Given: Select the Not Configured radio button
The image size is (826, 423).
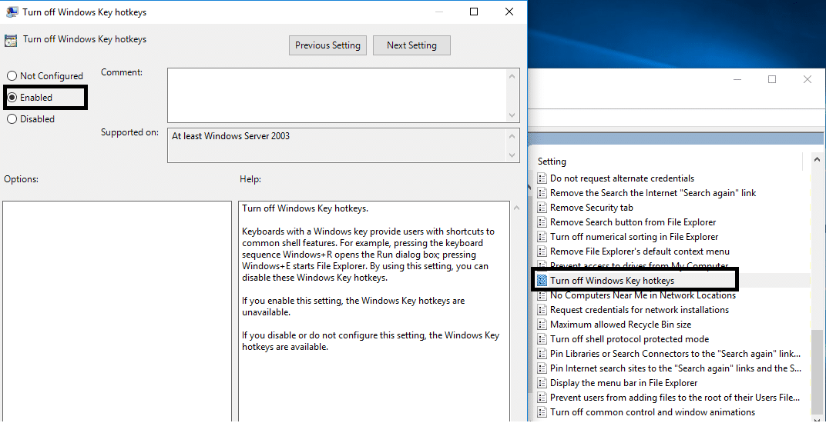Looking at the screenshot, I should 12,76.
